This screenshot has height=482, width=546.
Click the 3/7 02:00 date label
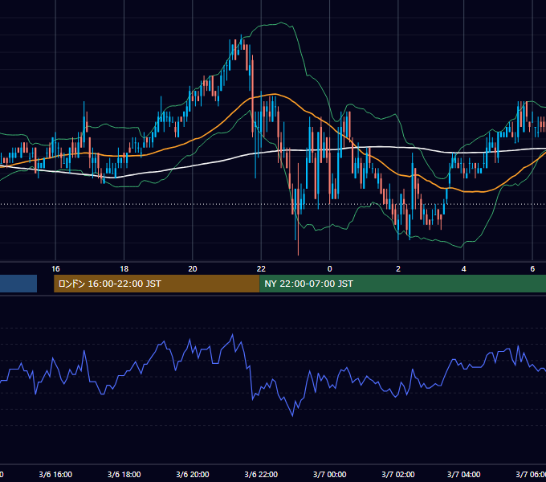pyautogui.click(x=398, y=474)
